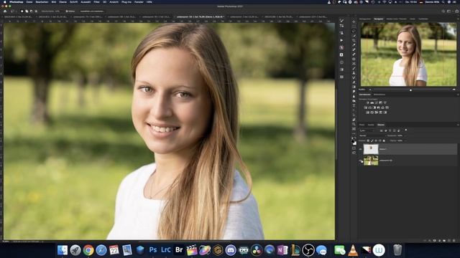Select the Zoom magnifier tool
Image resolution: width=460 pixels, height=258 pixels.
(x=354, y=124)
